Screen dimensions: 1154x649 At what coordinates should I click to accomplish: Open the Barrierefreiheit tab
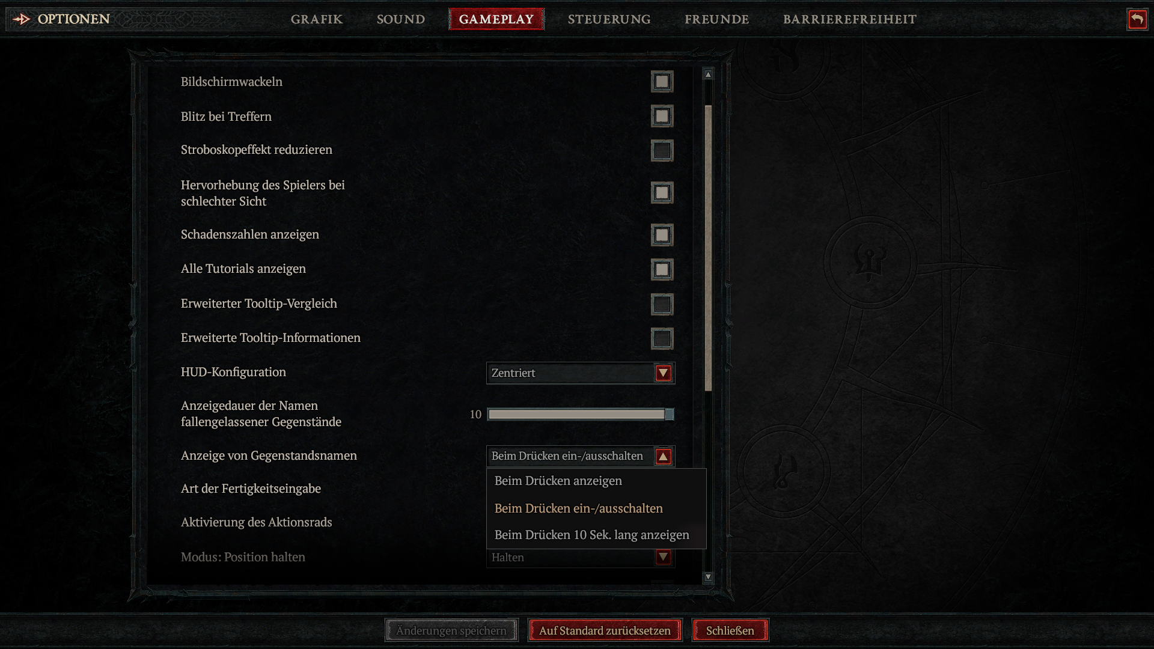(849, 19)
